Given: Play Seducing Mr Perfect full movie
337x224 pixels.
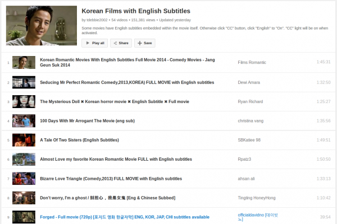Looking at the screenshot, I should coord(127,82).
